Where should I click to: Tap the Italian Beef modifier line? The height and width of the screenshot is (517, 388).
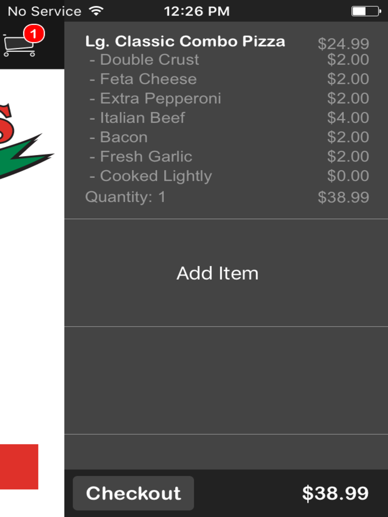(x=229, y=118)
